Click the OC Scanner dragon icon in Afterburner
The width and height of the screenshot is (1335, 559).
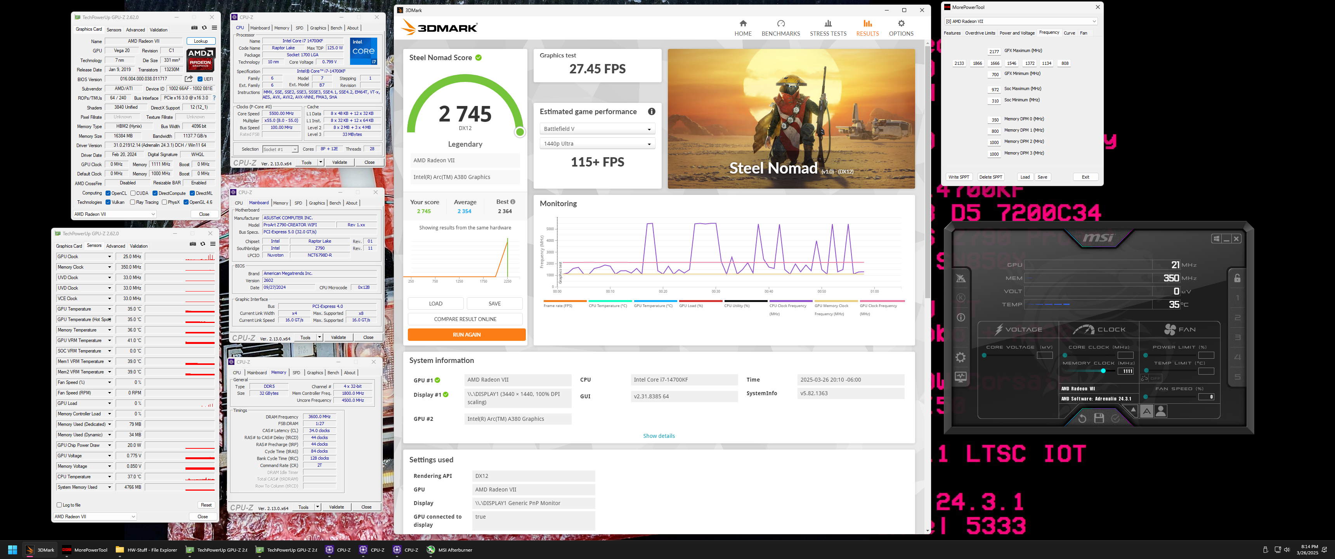(961, 278)
